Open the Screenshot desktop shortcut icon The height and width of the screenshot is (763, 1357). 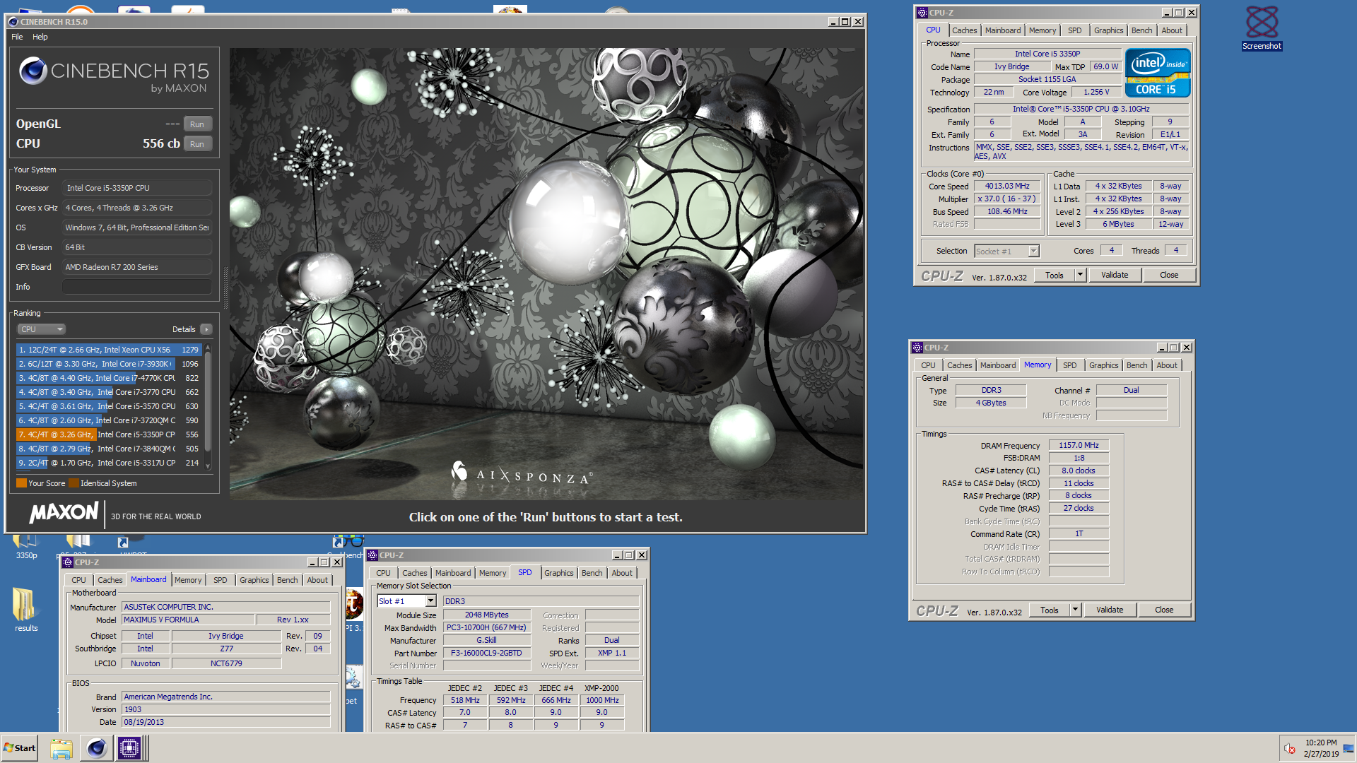1262,28
